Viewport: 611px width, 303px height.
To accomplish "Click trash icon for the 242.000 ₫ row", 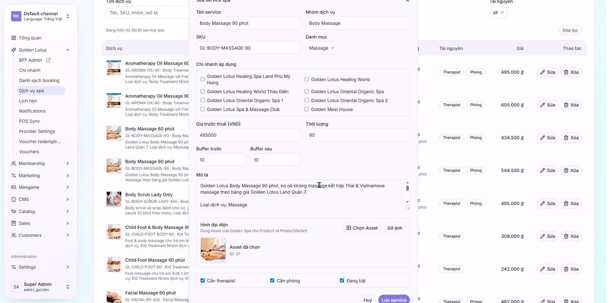I will point(566,269).
